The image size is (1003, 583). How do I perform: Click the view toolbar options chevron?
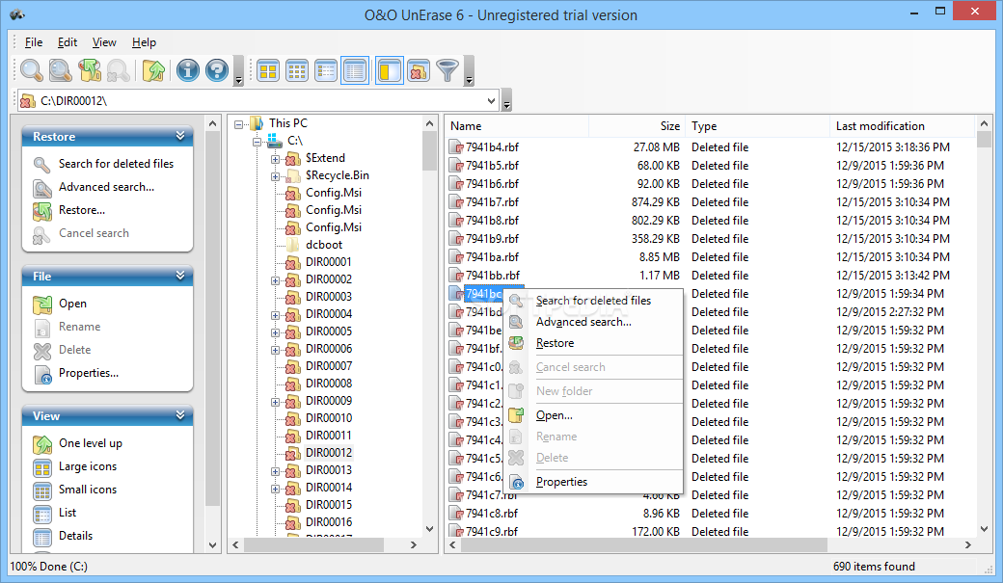[x=469, y=70]
